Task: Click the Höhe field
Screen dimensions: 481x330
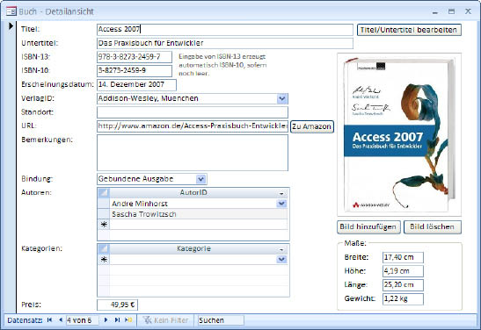Action: (x=403, y=271)
